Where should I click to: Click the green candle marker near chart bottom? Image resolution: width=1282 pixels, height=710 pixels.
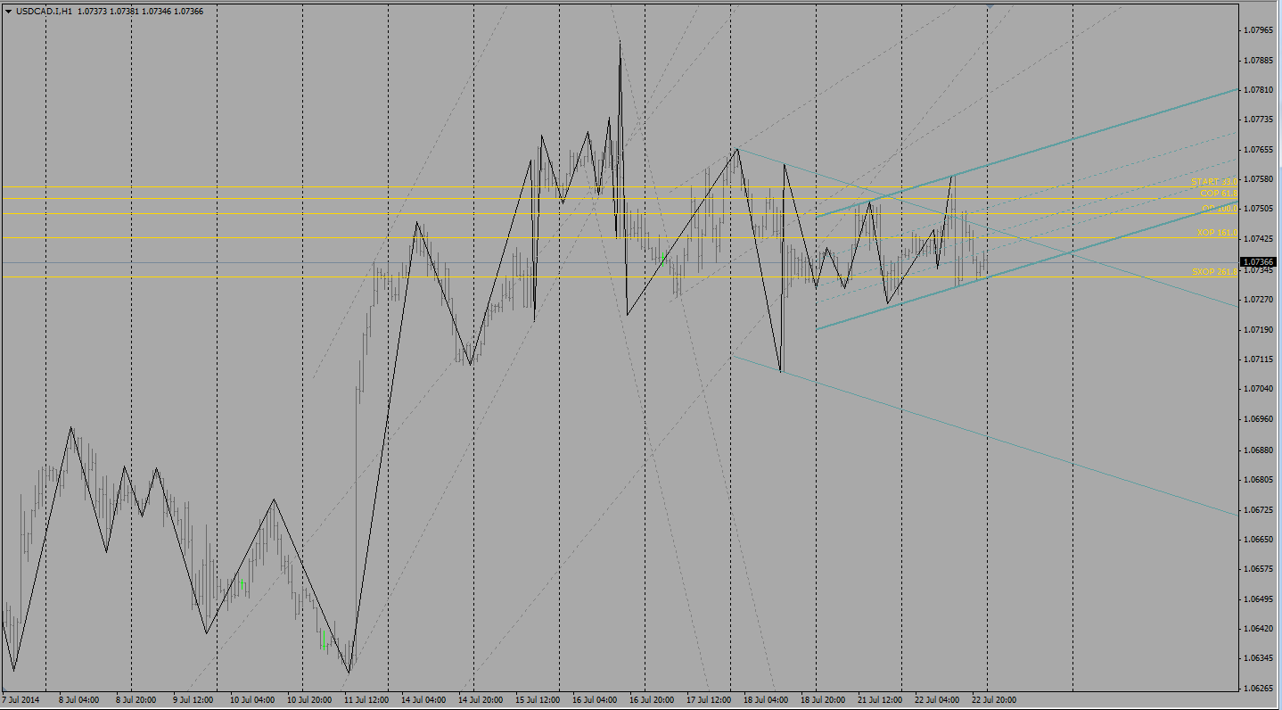point(325,646)
